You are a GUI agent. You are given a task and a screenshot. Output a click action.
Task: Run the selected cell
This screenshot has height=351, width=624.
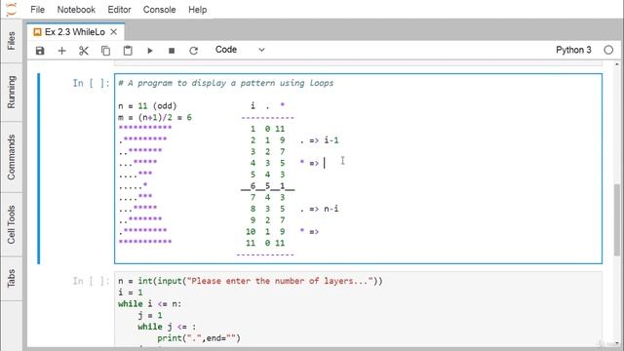pos(150,51)
